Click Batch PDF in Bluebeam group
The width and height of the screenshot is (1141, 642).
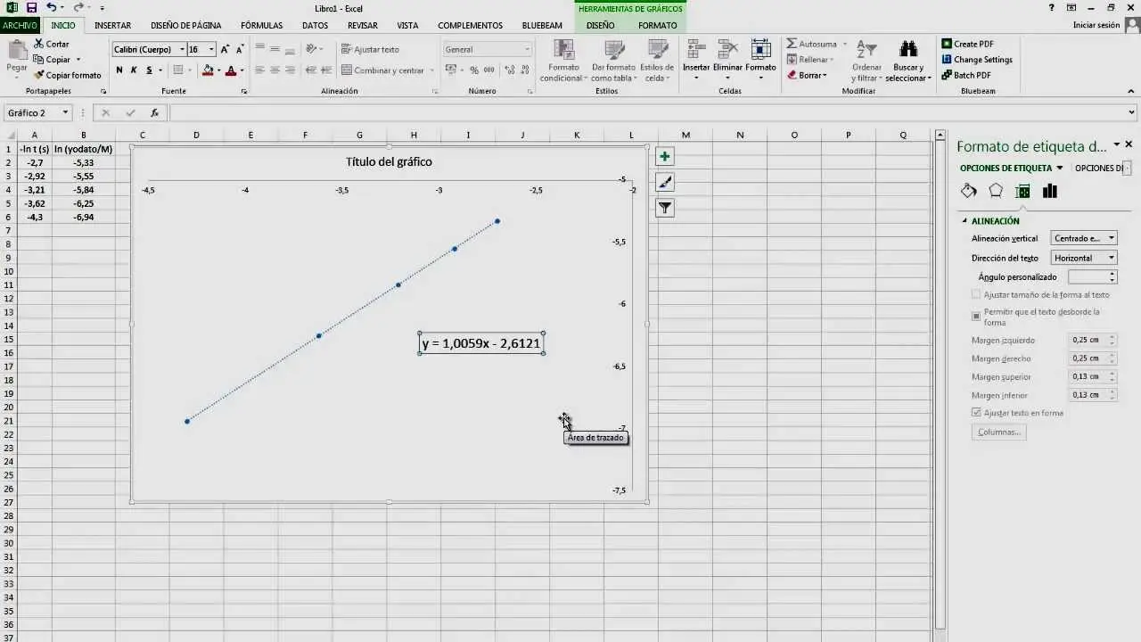pyautogui.click(x=965, y=76)
